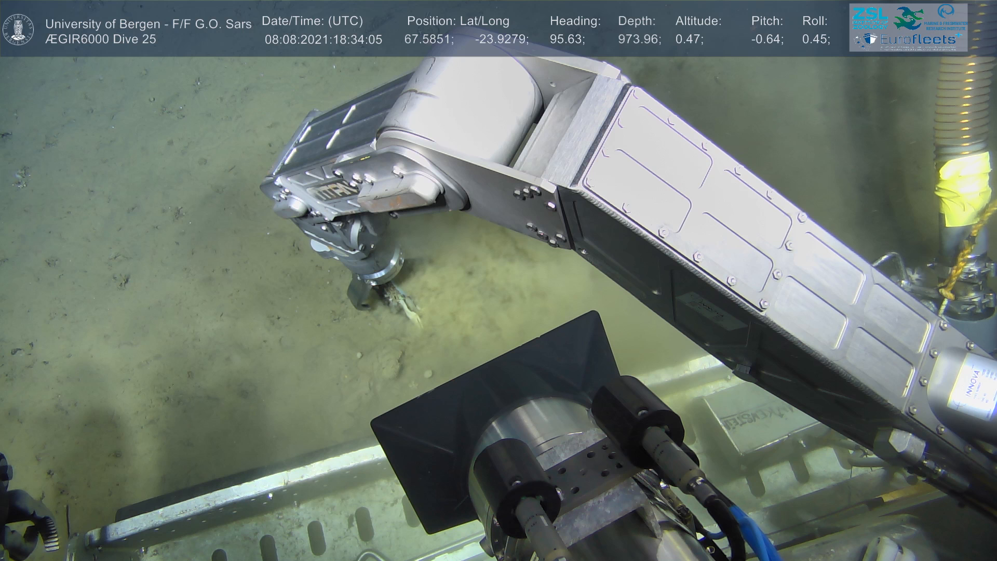Click the Pitch value -0.64
The height and width of the screenshot is (561, 997).
(767, 39)
